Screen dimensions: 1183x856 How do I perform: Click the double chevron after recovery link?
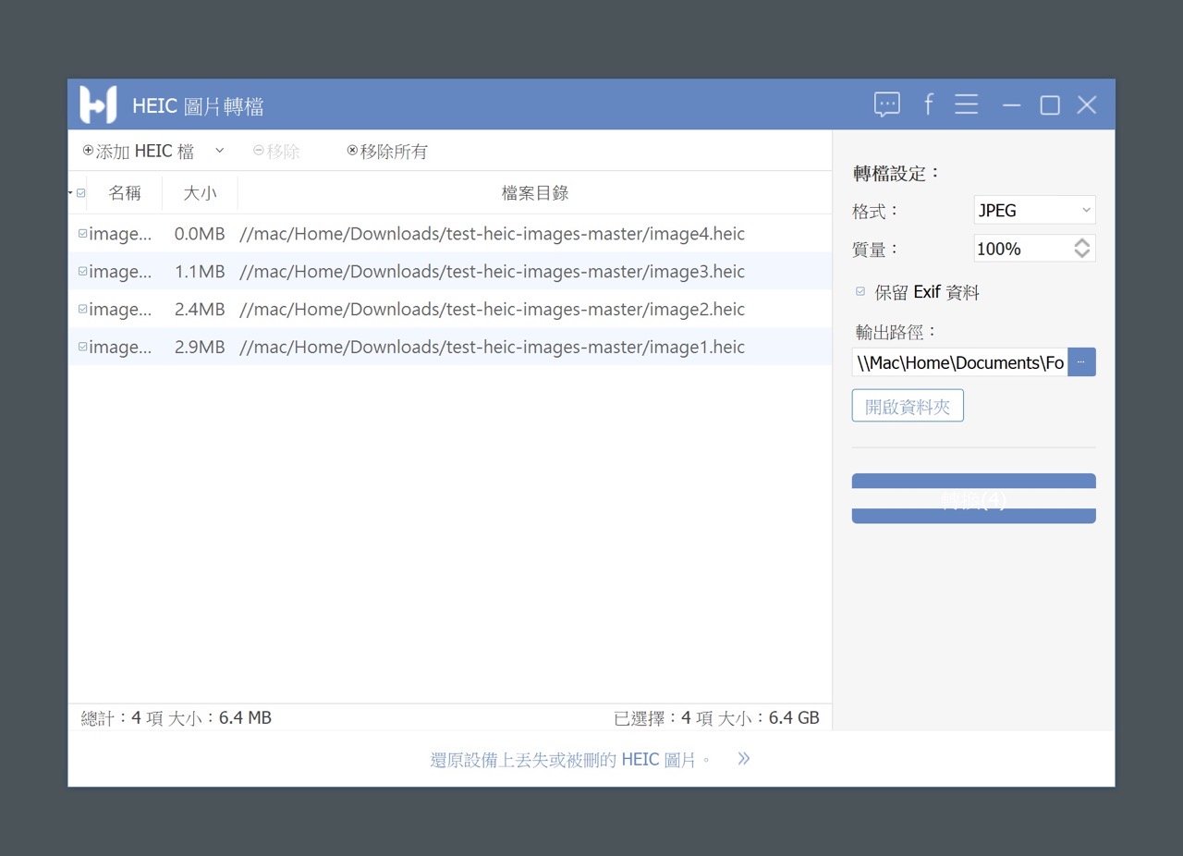[x=744, y=759]
